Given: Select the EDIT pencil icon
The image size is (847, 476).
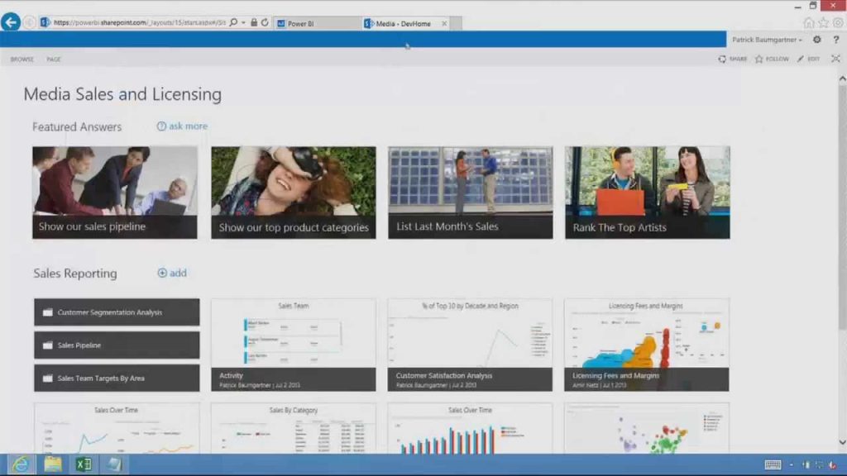Looking at the screenshot, I should click(799, 59).
